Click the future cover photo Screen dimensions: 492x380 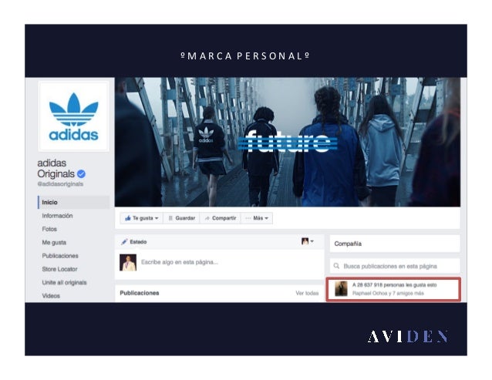(288, 142)
